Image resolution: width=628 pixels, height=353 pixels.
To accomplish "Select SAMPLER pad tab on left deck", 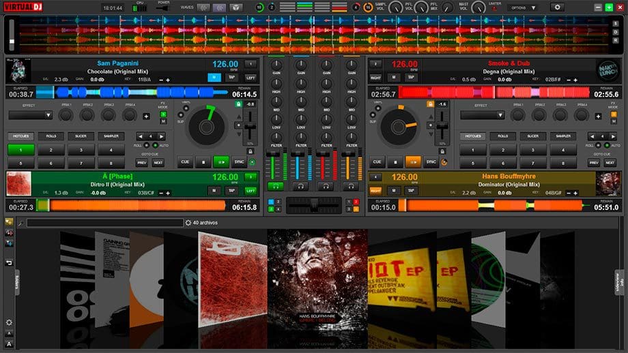I will point(111,136).
